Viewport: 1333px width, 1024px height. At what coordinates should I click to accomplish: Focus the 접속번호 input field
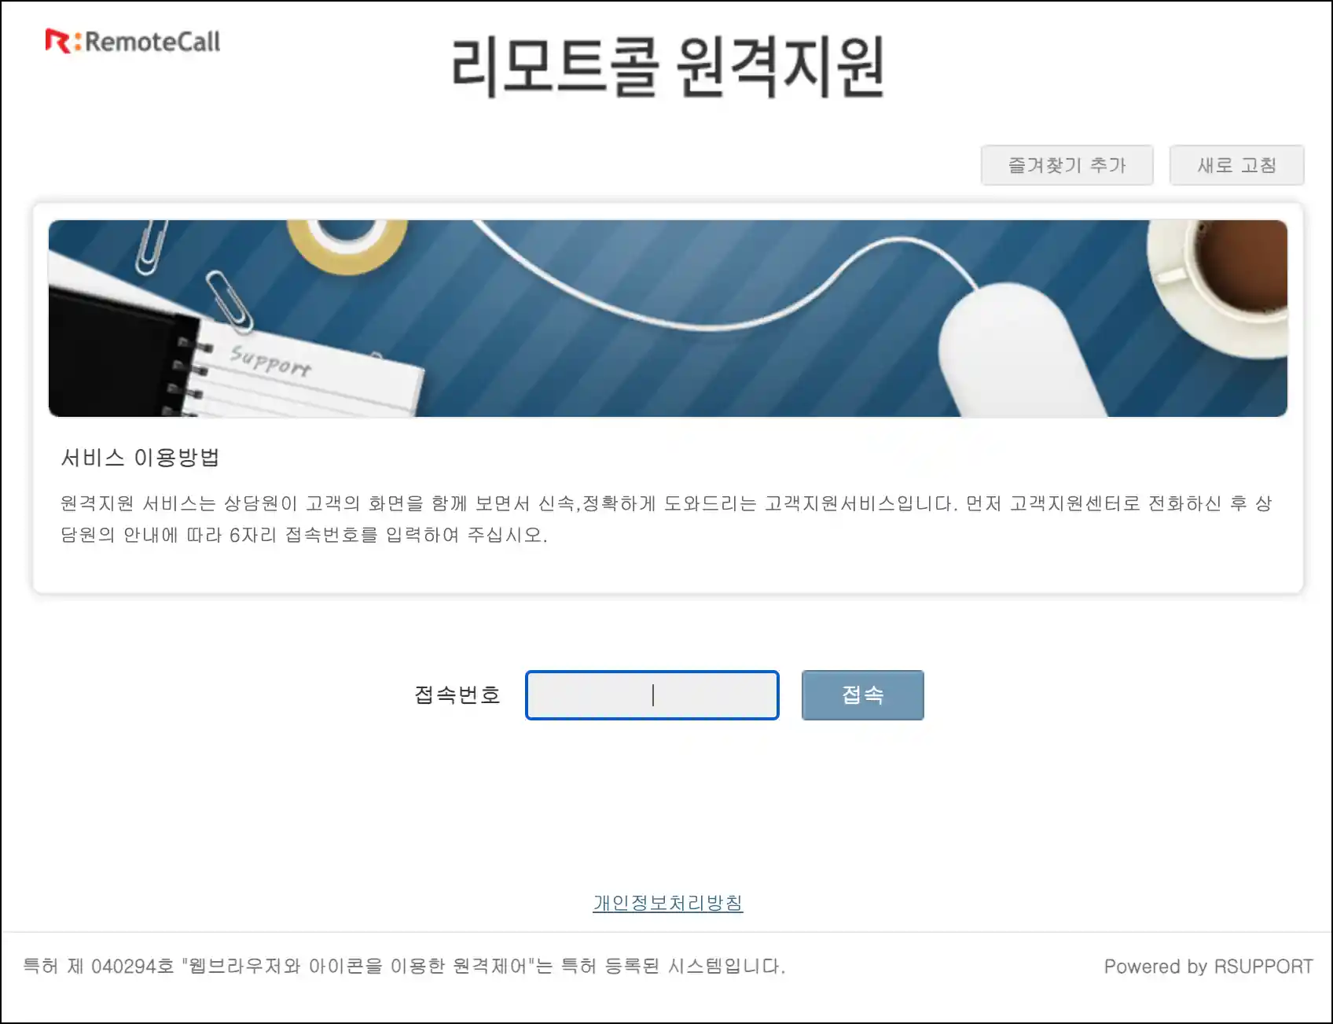(x=652, y=695)
